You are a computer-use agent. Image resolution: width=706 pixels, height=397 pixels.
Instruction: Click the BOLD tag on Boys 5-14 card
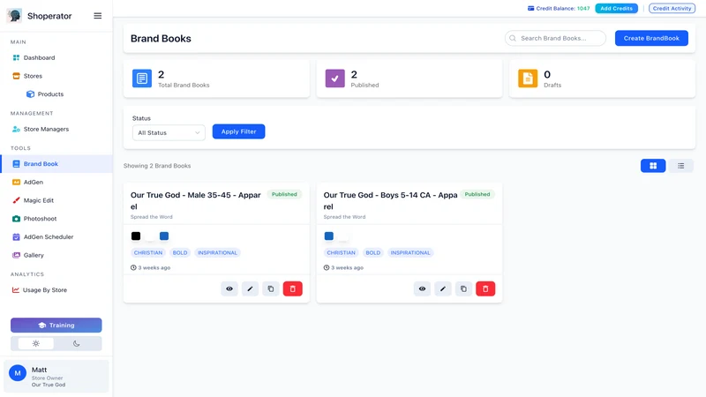pyautogui.click(x=372, y=252)
